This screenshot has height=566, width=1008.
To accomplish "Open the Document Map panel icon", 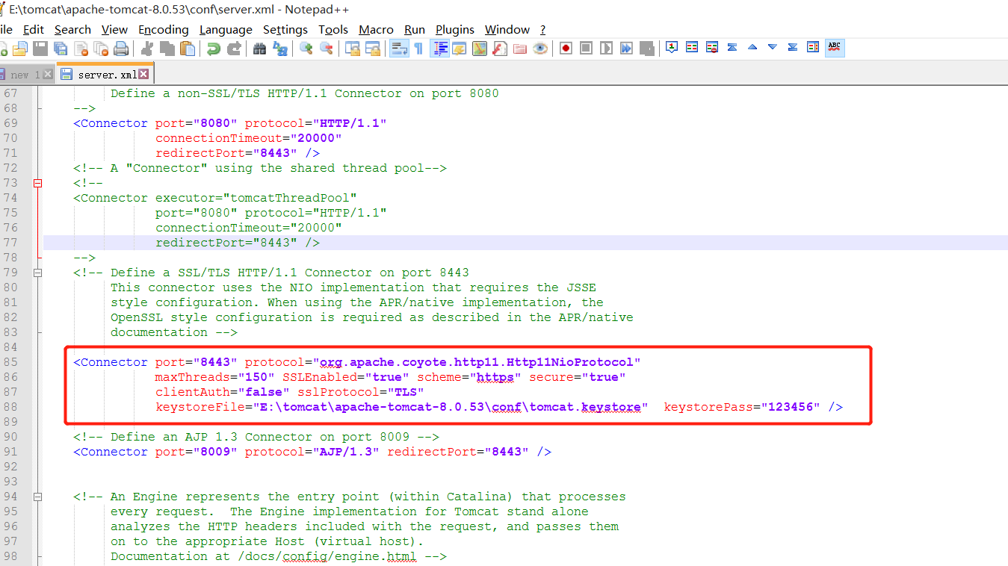I will (480, 49).
